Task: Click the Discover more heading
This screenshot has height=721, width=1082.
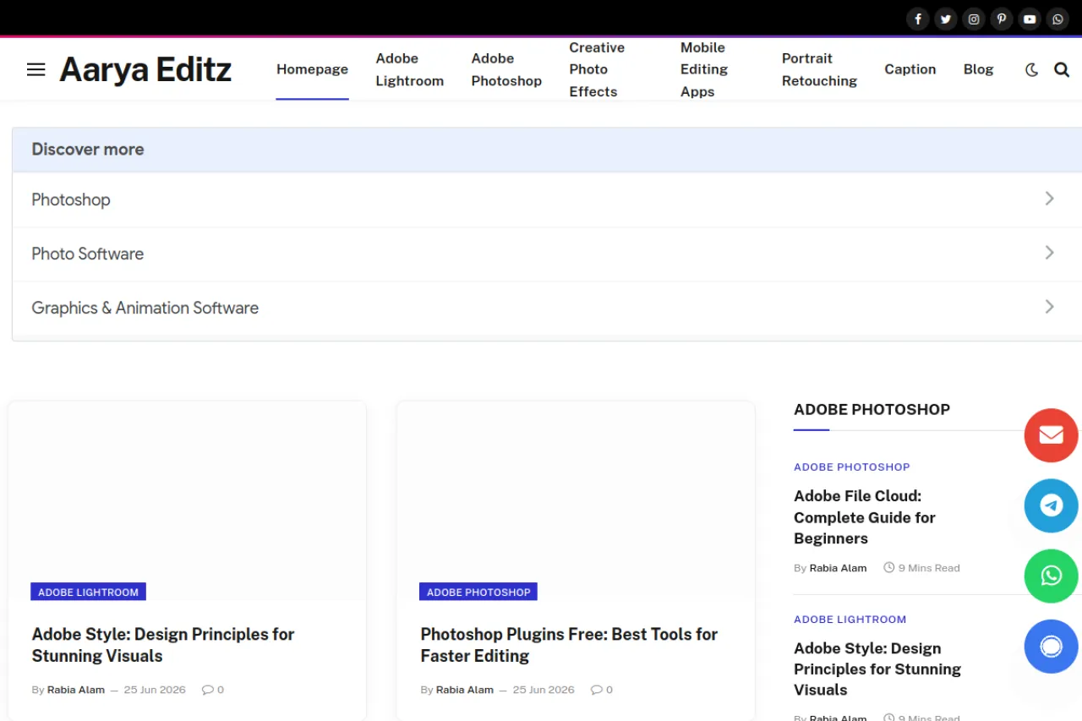Action: (x=88, y=150)
